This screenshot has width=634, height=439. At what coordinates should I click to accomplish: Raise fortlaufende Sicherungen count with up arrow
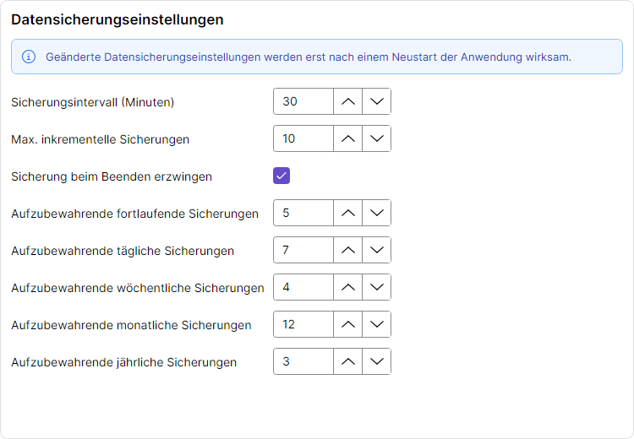pos(347,213)
